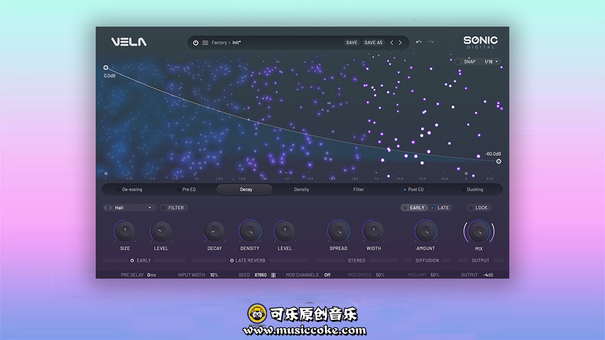This screenshot has height=340, width=605.
Task: Click the redo arrow icon
Action: coord(431,42)
